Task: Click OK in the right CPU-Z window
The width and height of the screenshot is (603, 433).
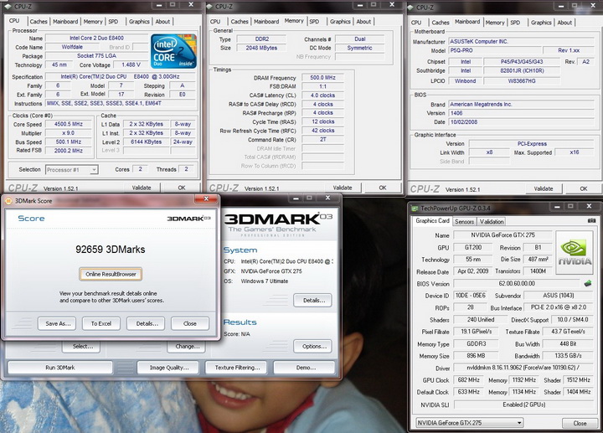Action: (x=584, y=188)
